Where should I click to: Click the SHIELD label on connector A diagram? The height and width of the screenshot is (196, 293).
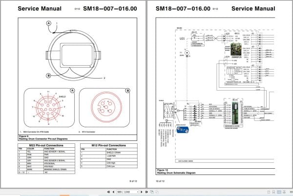point(63,97)
